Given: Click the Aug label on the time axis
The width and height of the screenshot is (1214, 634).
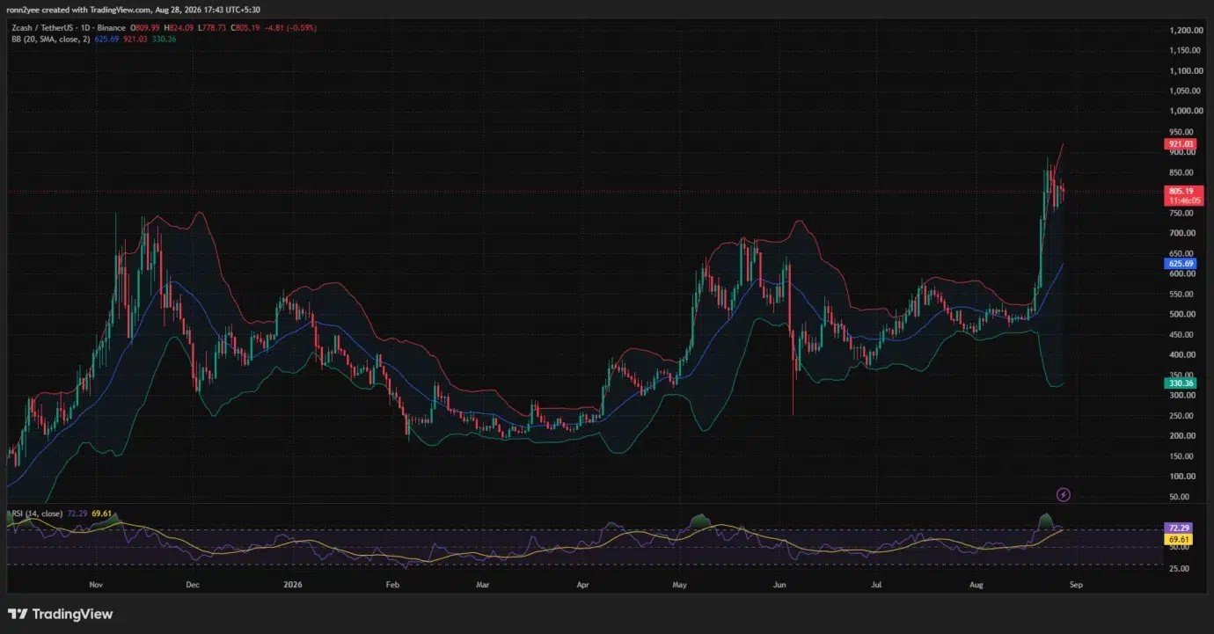Looking at the screenshot, I should tap(975, 584).
